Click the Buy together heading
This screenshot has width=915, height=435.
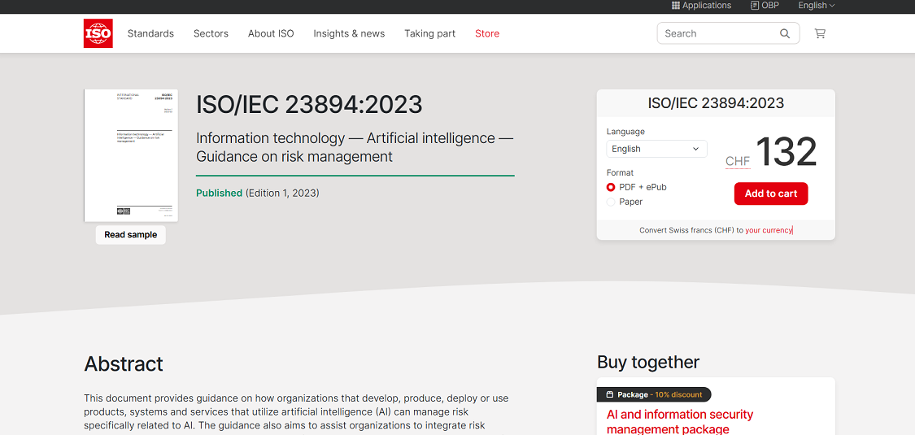coord(647,362)
